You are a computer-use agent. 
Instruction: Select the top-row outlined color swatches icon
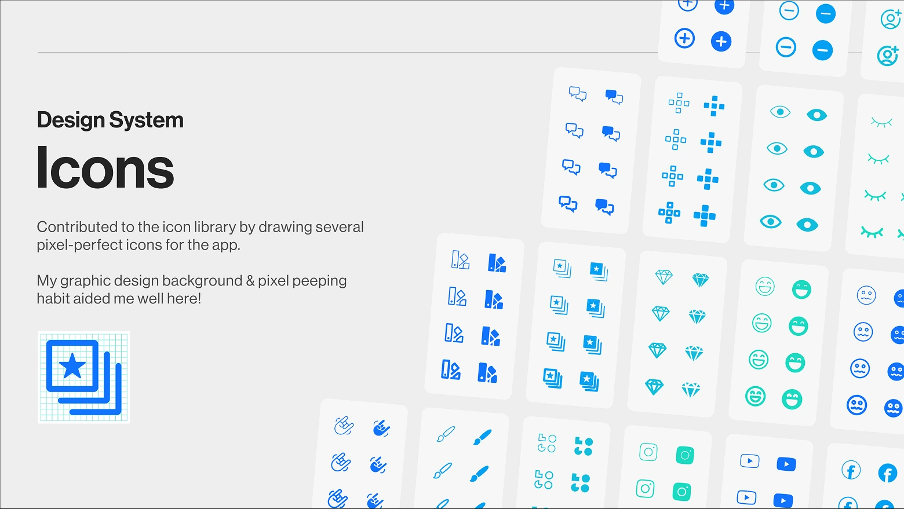pyautogui.click(x=461, y=260)
